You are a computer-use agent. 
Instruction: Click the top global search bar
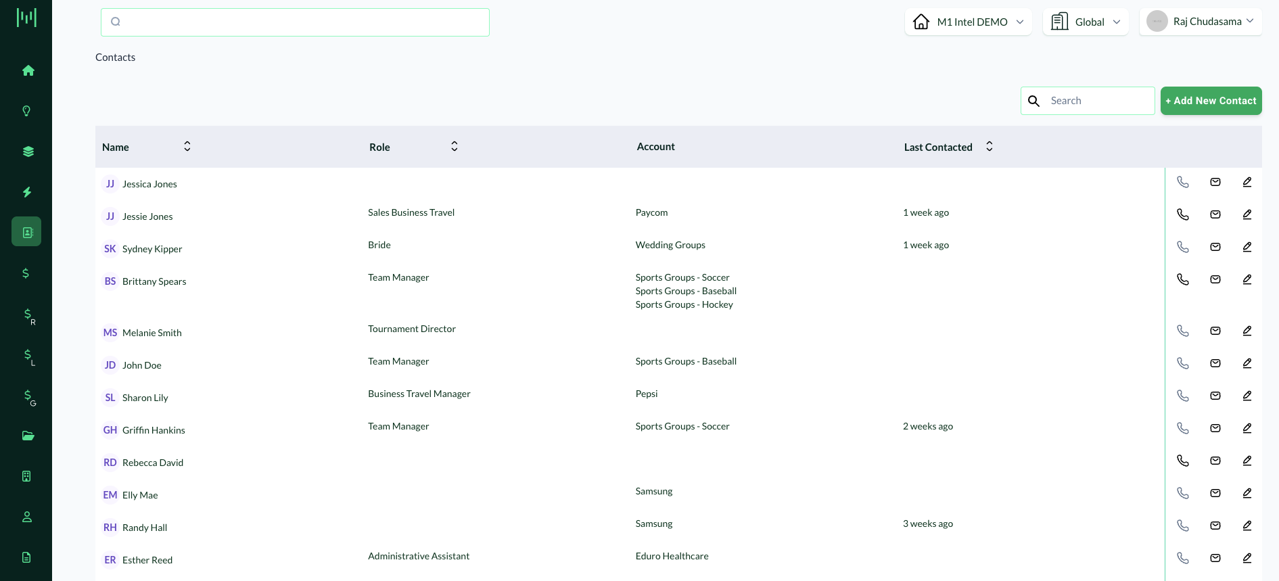[x=295, y=22]
